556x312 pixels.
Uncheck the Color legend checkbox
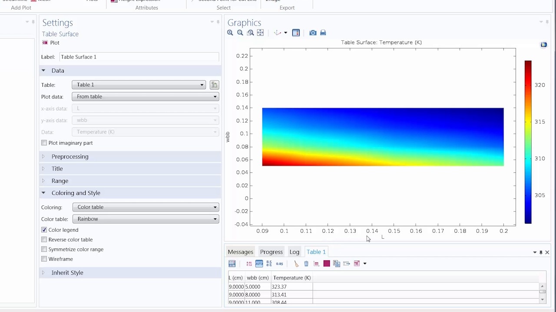pyautogui.click(x=44, y=230)
